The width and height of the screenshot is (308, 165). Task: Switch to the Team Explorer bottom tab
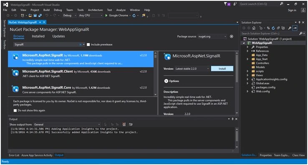point(281,155)
